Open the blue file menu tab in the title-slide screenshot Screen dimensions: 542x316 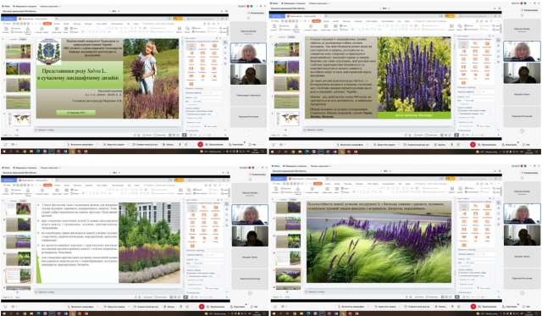[8, 19]
